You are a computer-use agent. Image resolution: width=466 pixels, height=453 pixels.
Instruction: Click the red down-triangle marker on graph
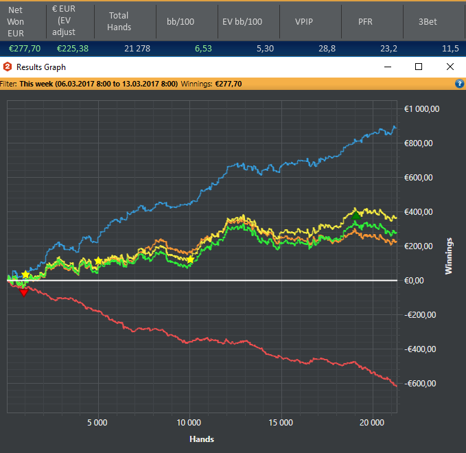click(x=24, y=293)
